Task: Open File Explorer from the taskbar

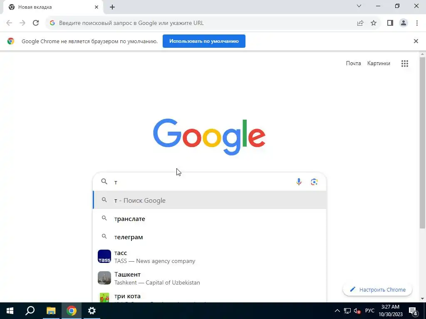Action: 51,311
